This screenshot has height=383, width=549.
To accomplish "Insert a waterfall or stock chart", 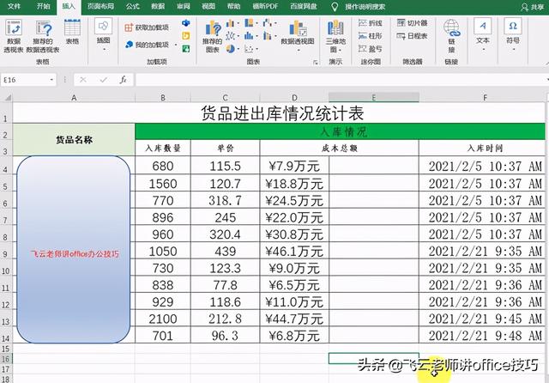I will [x=268, y=23].
